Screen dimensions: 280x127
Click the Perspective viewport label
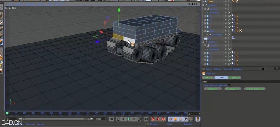10,8
